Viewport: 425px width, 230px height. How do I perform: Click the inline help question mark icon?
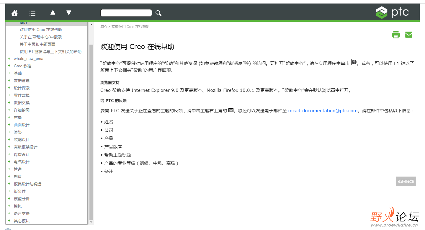354,62
